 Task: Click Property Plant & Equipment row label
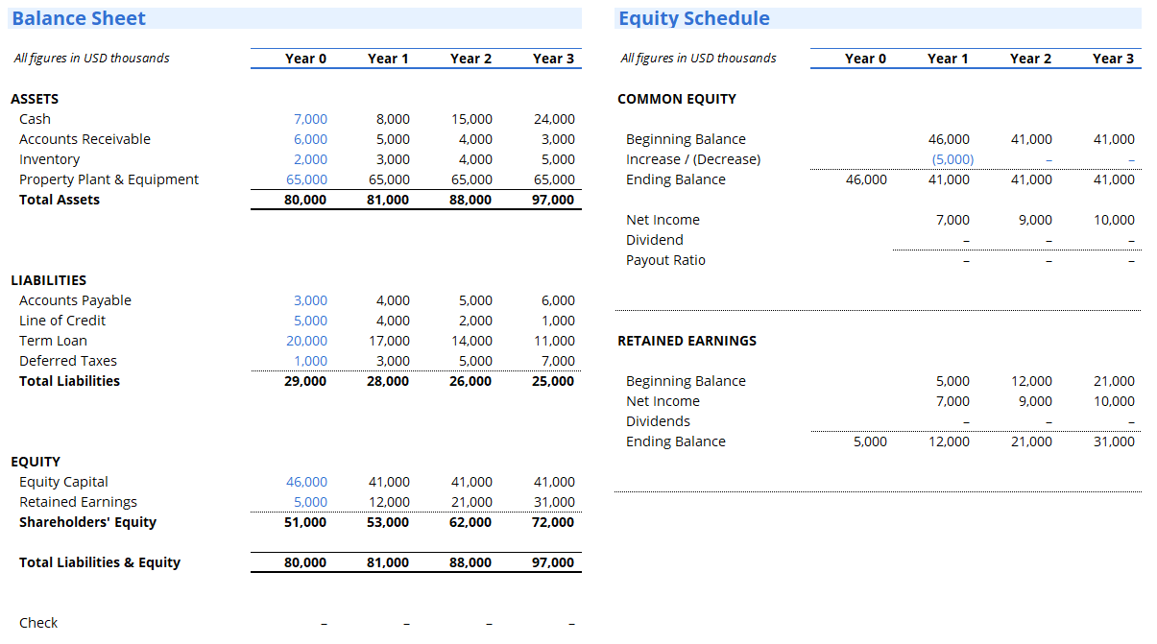pyautogui.click(x=108, y=179)
